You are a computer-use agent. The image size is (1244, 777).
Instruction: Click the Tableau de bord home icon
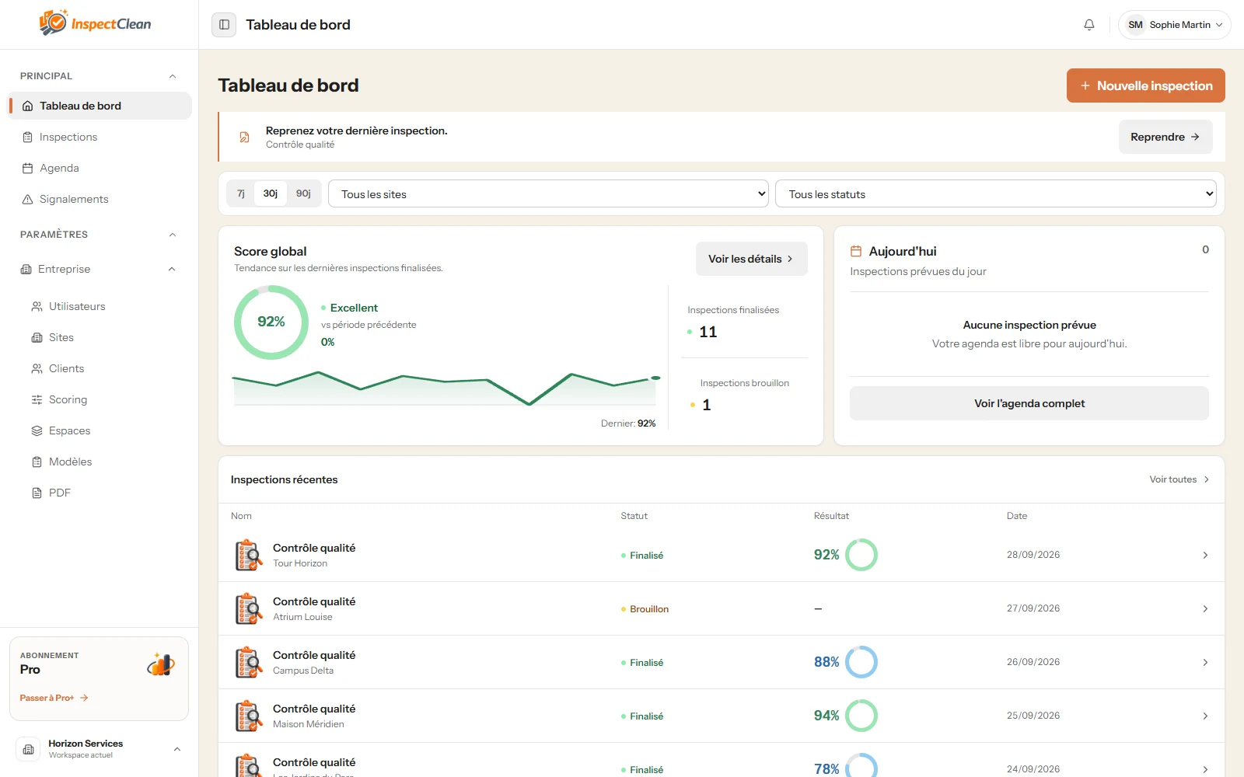tap(28, 106)
